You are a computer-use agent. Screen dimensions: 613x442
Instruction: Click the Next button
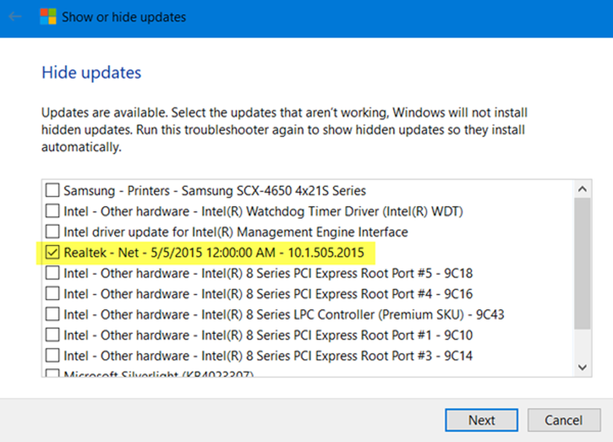point(482,420)
